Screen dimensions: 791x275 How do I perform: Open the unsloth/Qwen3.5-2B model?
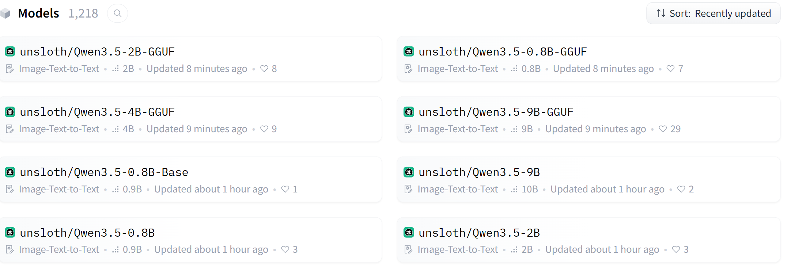[479, 233]
